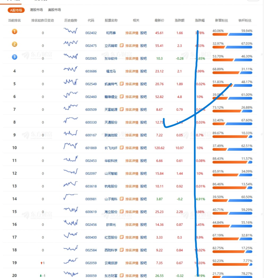Open 股吧 link for 东华软件
This screenshot has width=264, height=278.
143,59
